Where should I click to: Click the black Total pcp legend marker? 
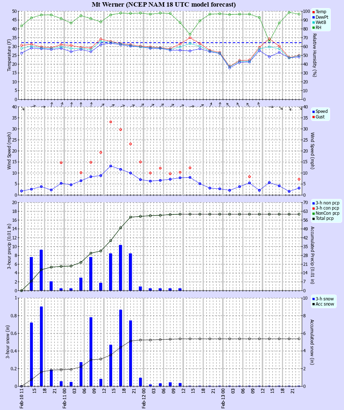click(x=313, y=219)
